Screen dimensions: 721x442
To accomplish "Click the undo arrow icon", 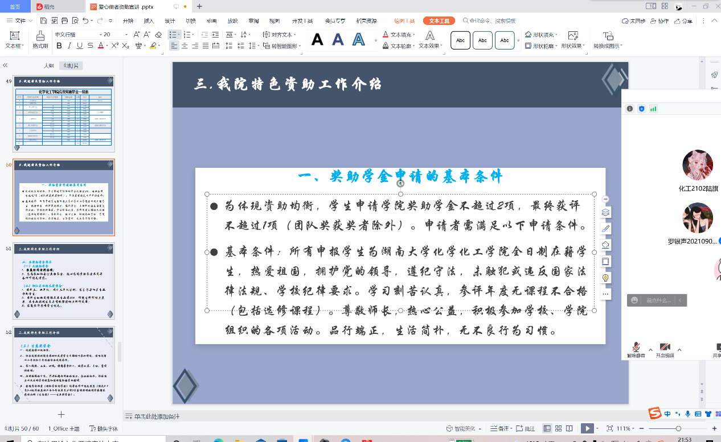I will (x=85, y=21).
